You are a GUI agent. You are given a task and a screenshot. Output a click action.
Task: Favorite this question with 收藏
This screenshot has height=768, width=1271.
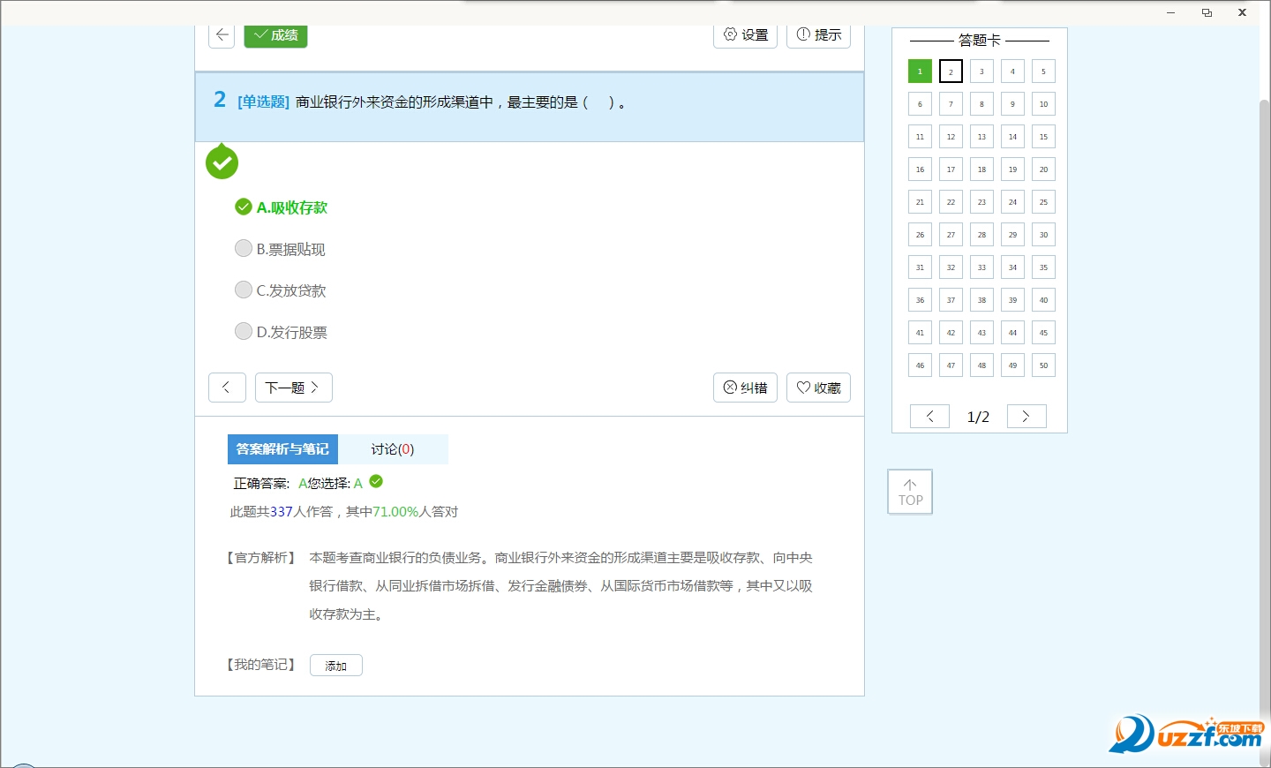coord(818,388)
